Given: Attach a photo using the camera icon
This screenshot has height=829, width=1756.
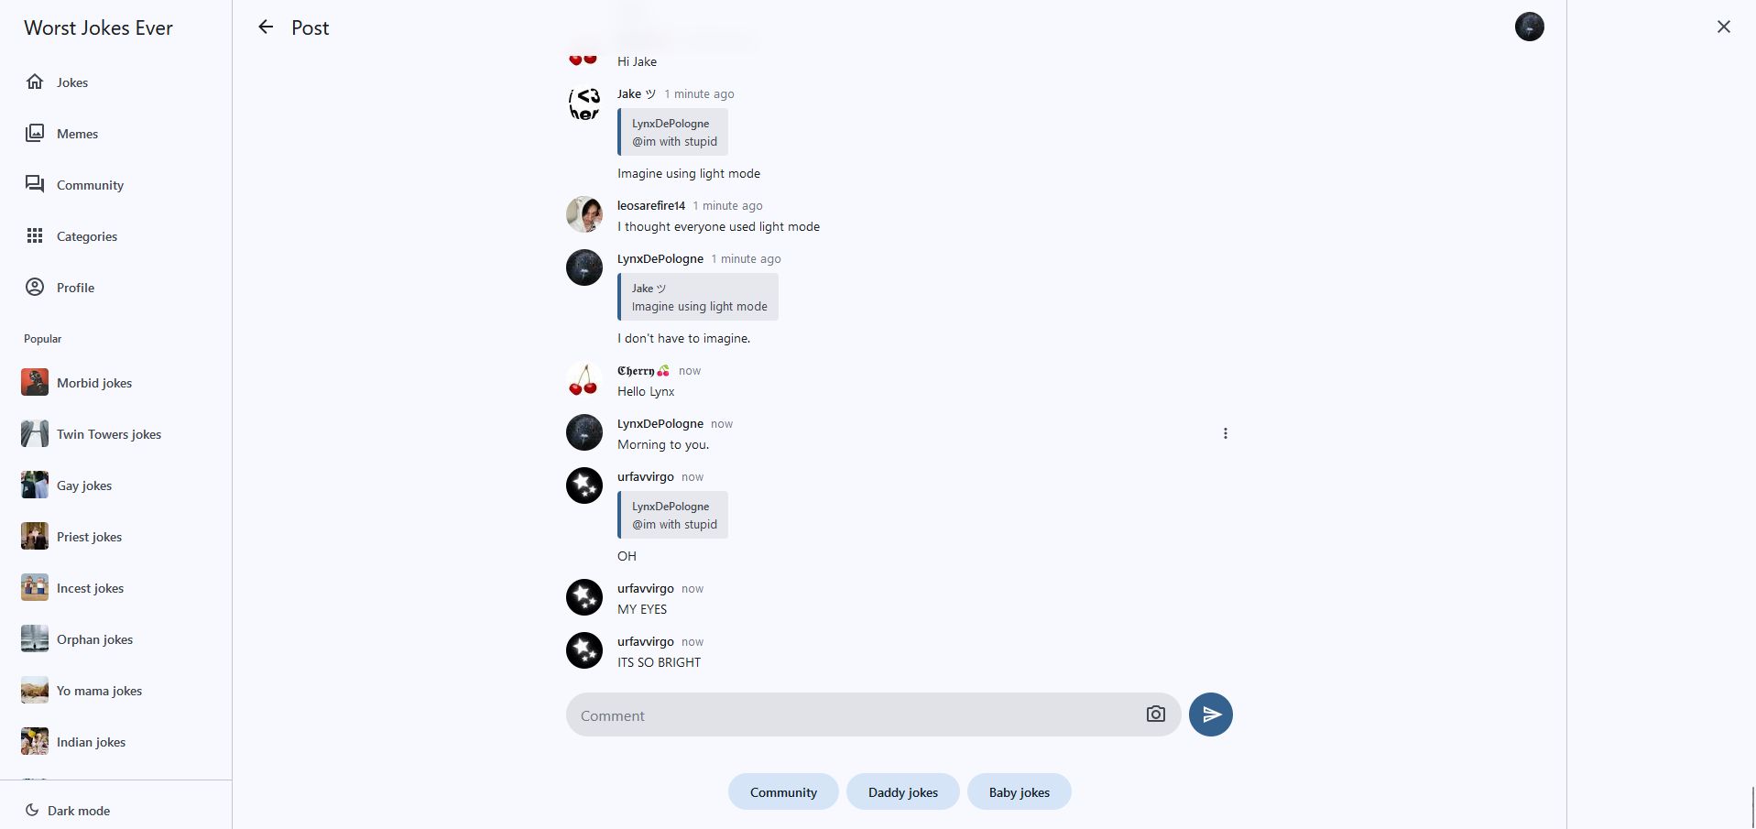Looking at the screenshot, I should point(1155,714).
